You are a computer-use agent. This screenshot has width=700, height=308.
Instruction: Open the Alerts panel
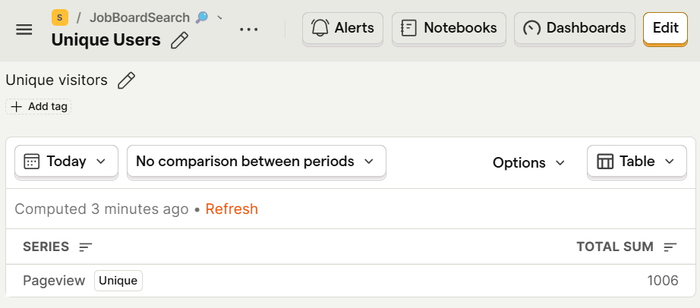click(x=343, y=28)
